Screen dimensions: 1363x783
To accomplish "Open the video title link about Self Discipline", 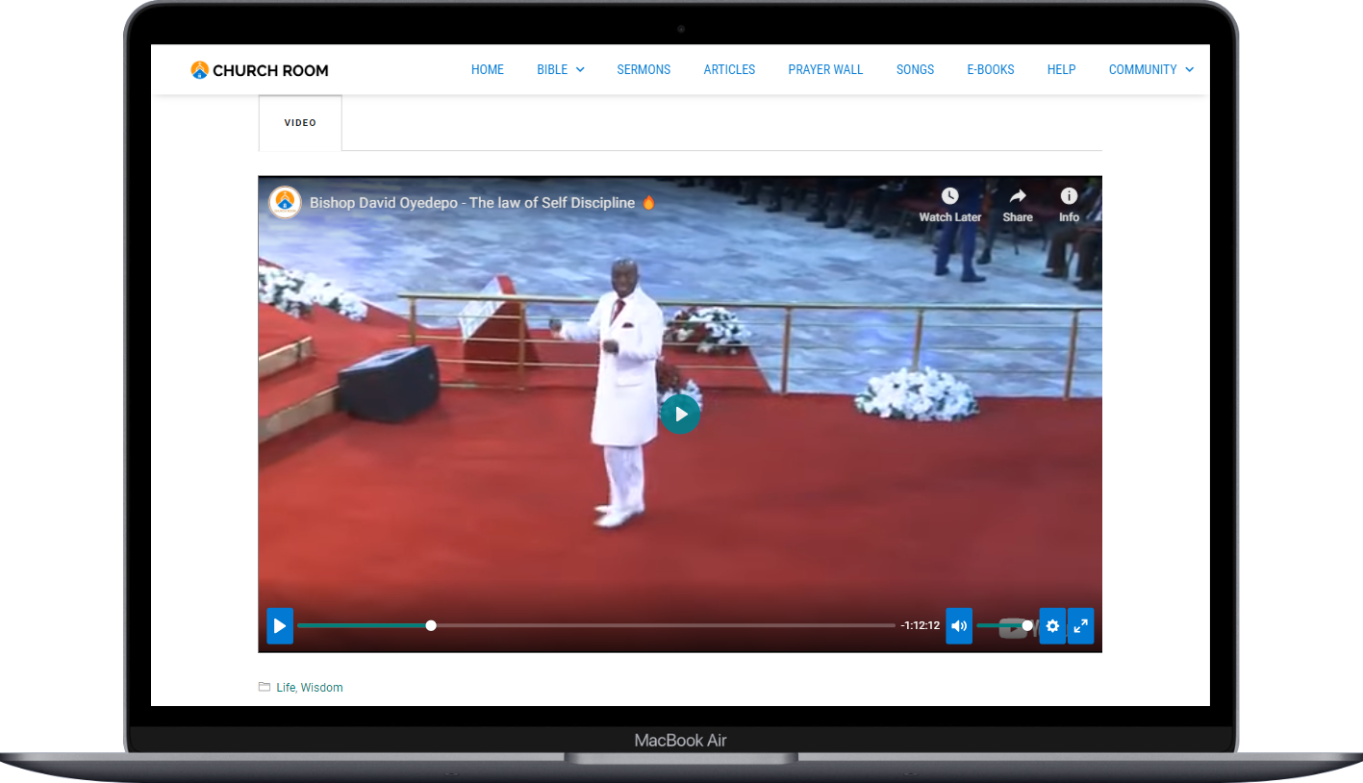I will 482,203.
